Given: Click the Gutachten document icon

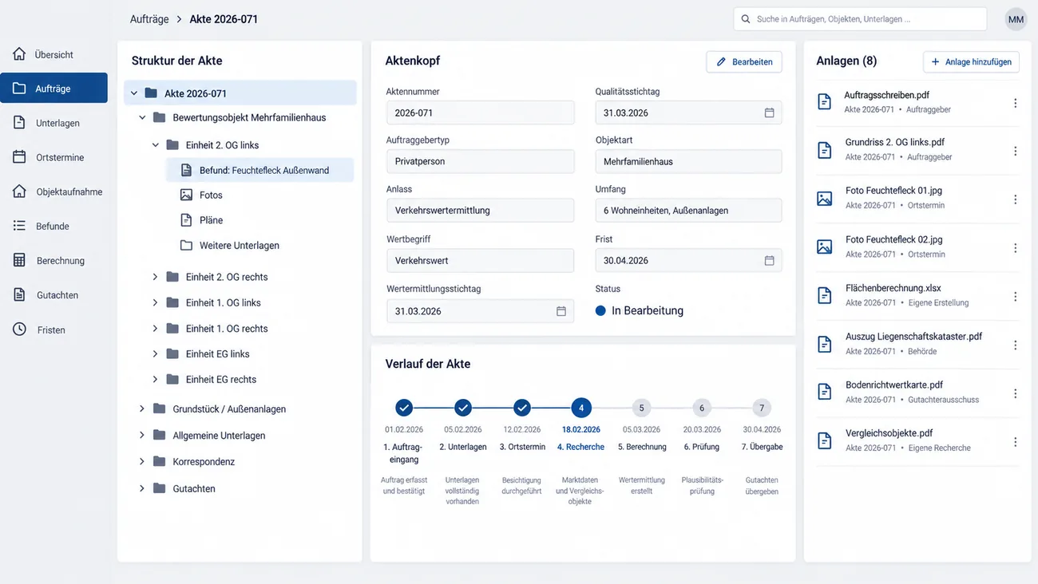Looking at the screenshot, I should (19, 294).
